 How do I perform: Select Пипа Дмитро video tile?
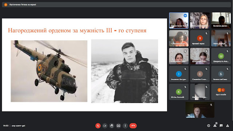point(221,38)
